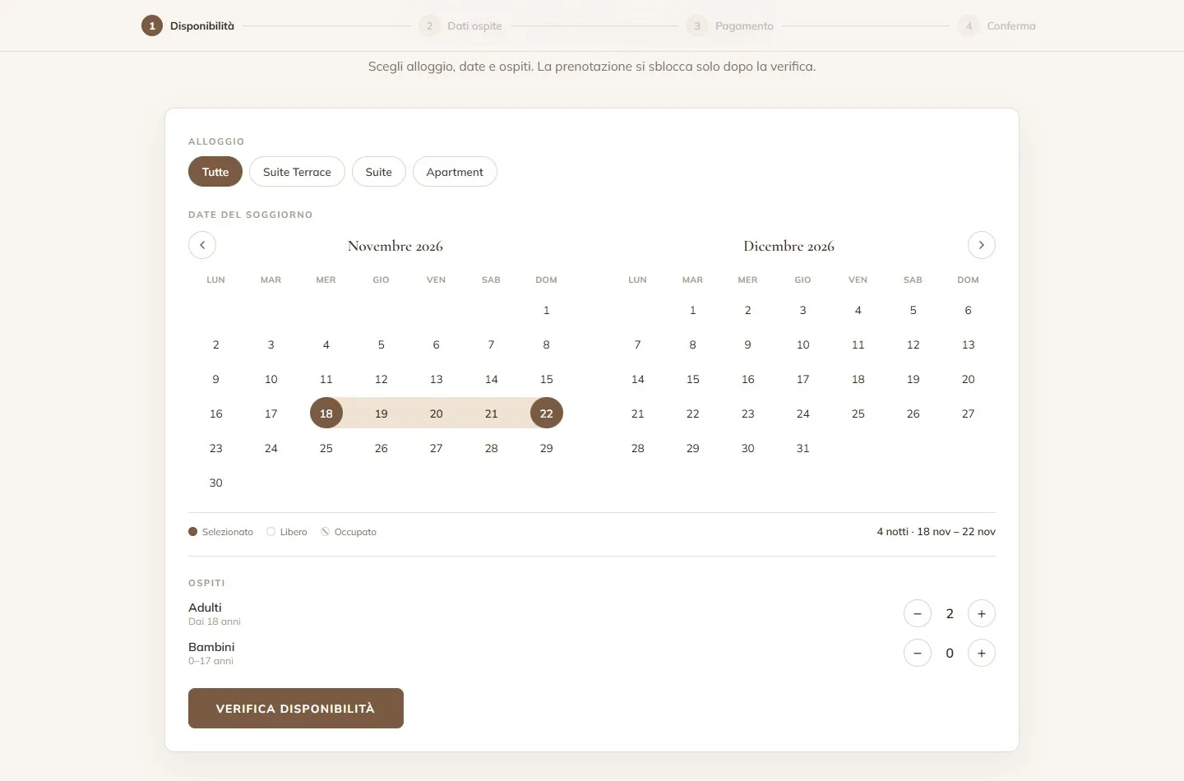Filter by Suite accommodation
This screenshot has height=781, width=1184.
click(379, 172)
